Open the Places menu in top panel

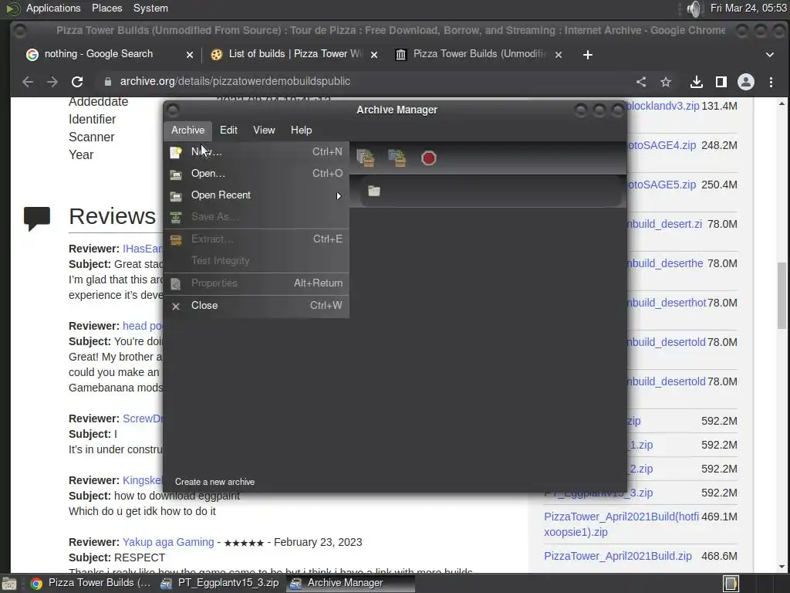[x=106, y=8]
